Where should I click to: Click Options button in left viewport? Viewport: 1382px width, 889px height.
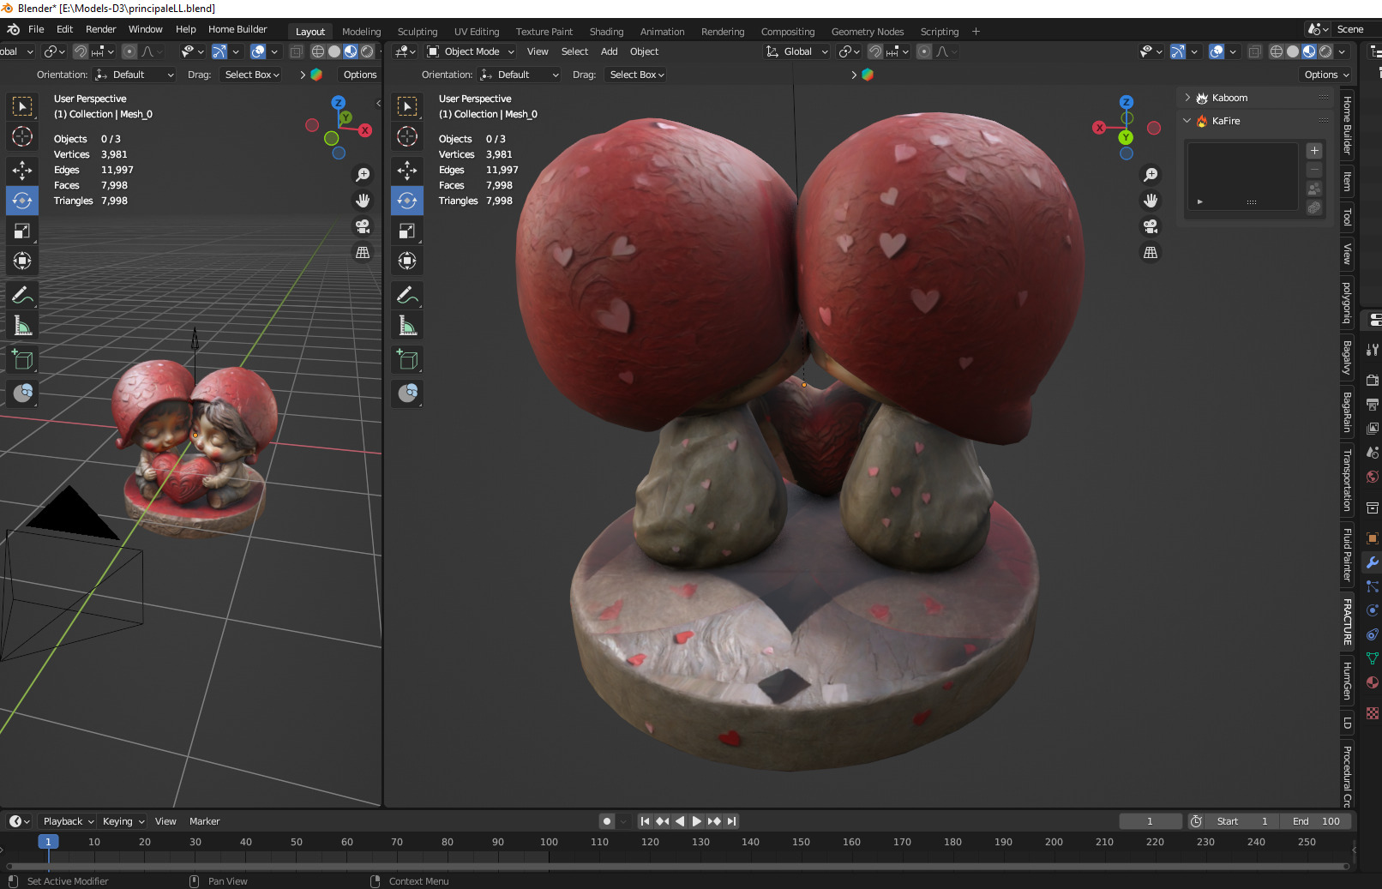point(360,75)
